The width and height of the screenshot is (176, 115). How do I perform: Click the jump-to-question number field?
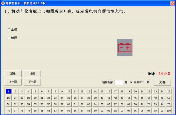(x=119, y=82)
